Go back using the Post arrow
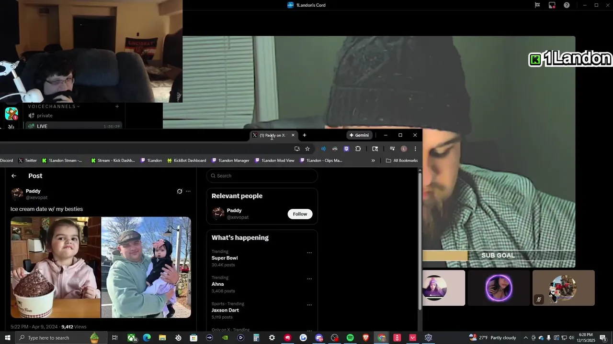This screenshot has height=344, width=613. point(14,176)
